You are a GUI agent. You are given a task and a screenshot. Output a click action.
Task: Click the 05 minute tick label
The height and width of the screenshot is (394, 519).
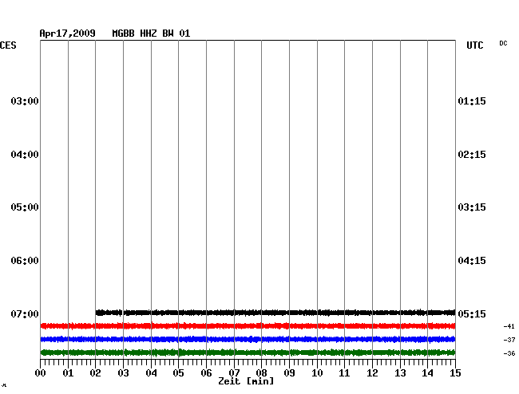(x=178, y=373)
